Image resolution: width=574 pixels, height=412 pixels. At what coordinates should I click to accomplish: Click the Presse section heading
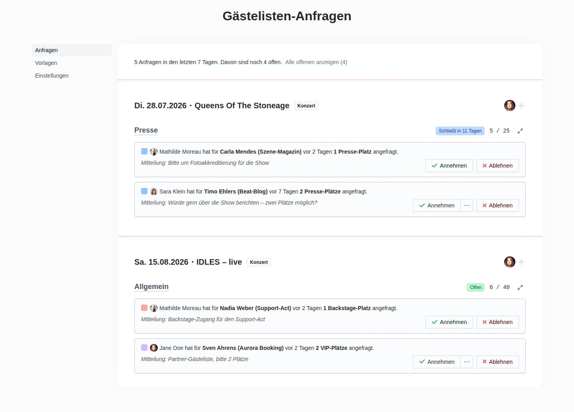pyautogui.click(x=146, y=130)
